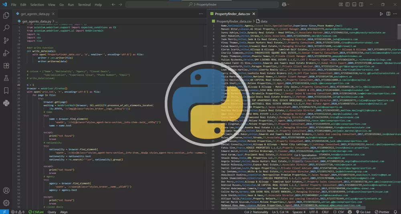Click CSV row starting 'Angela Skinner'
Viewport: 401px width, 214px height.
tap(302, 162)
